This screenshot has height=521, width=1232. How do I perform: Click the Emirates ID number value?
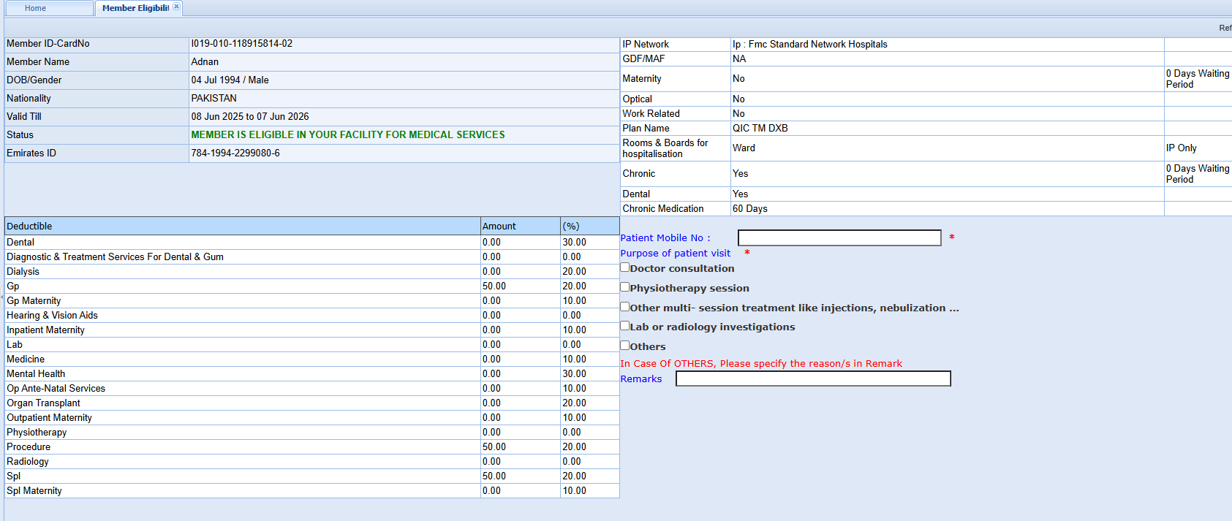pyautogui.click(x=235, y=153)
